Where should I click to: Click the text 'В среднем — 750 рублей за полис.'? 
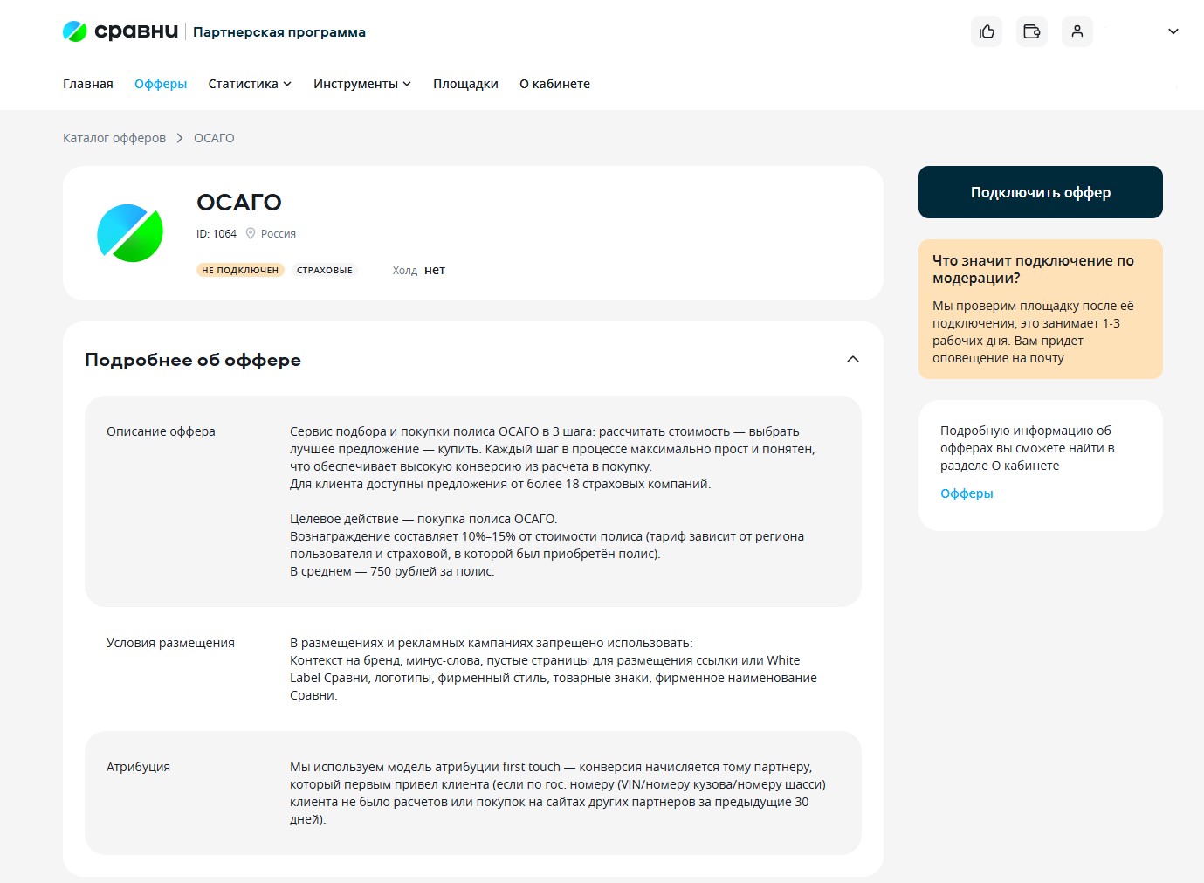point(392,571)
